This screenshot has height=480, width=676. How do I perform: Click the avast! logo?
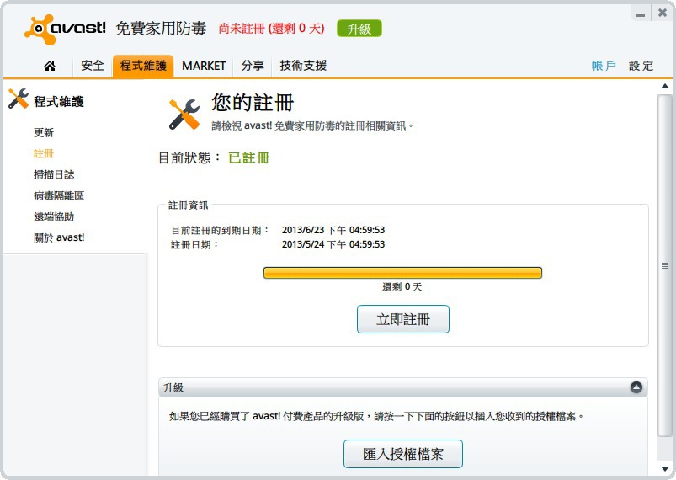pos(65,29)
